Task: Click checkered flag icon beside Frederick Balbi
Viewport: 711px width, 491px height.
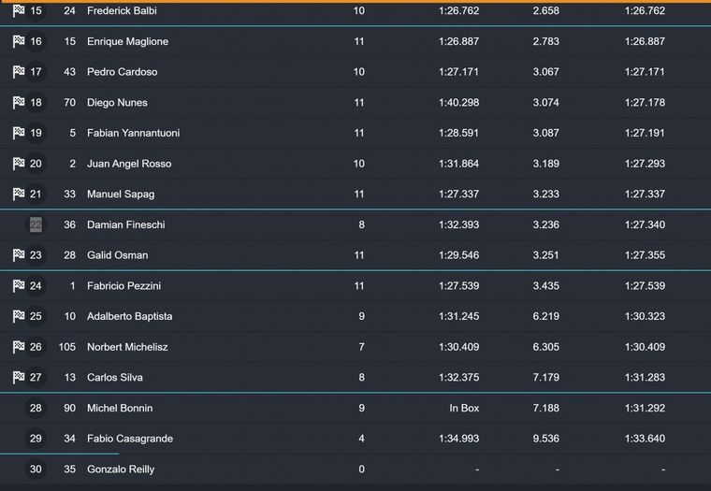Action: point(18,11)
